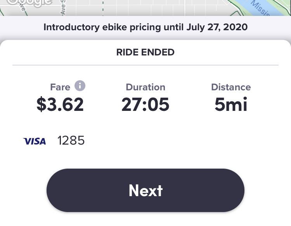Tap the 27:05 duration value
291x226 pixels.
click(x=145, y=104)
